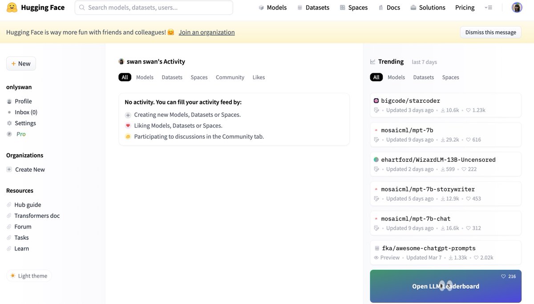Click the plus icon beside Create New
Image resolution: width=534 pixels, height=304 pixels.
point(9,169)
